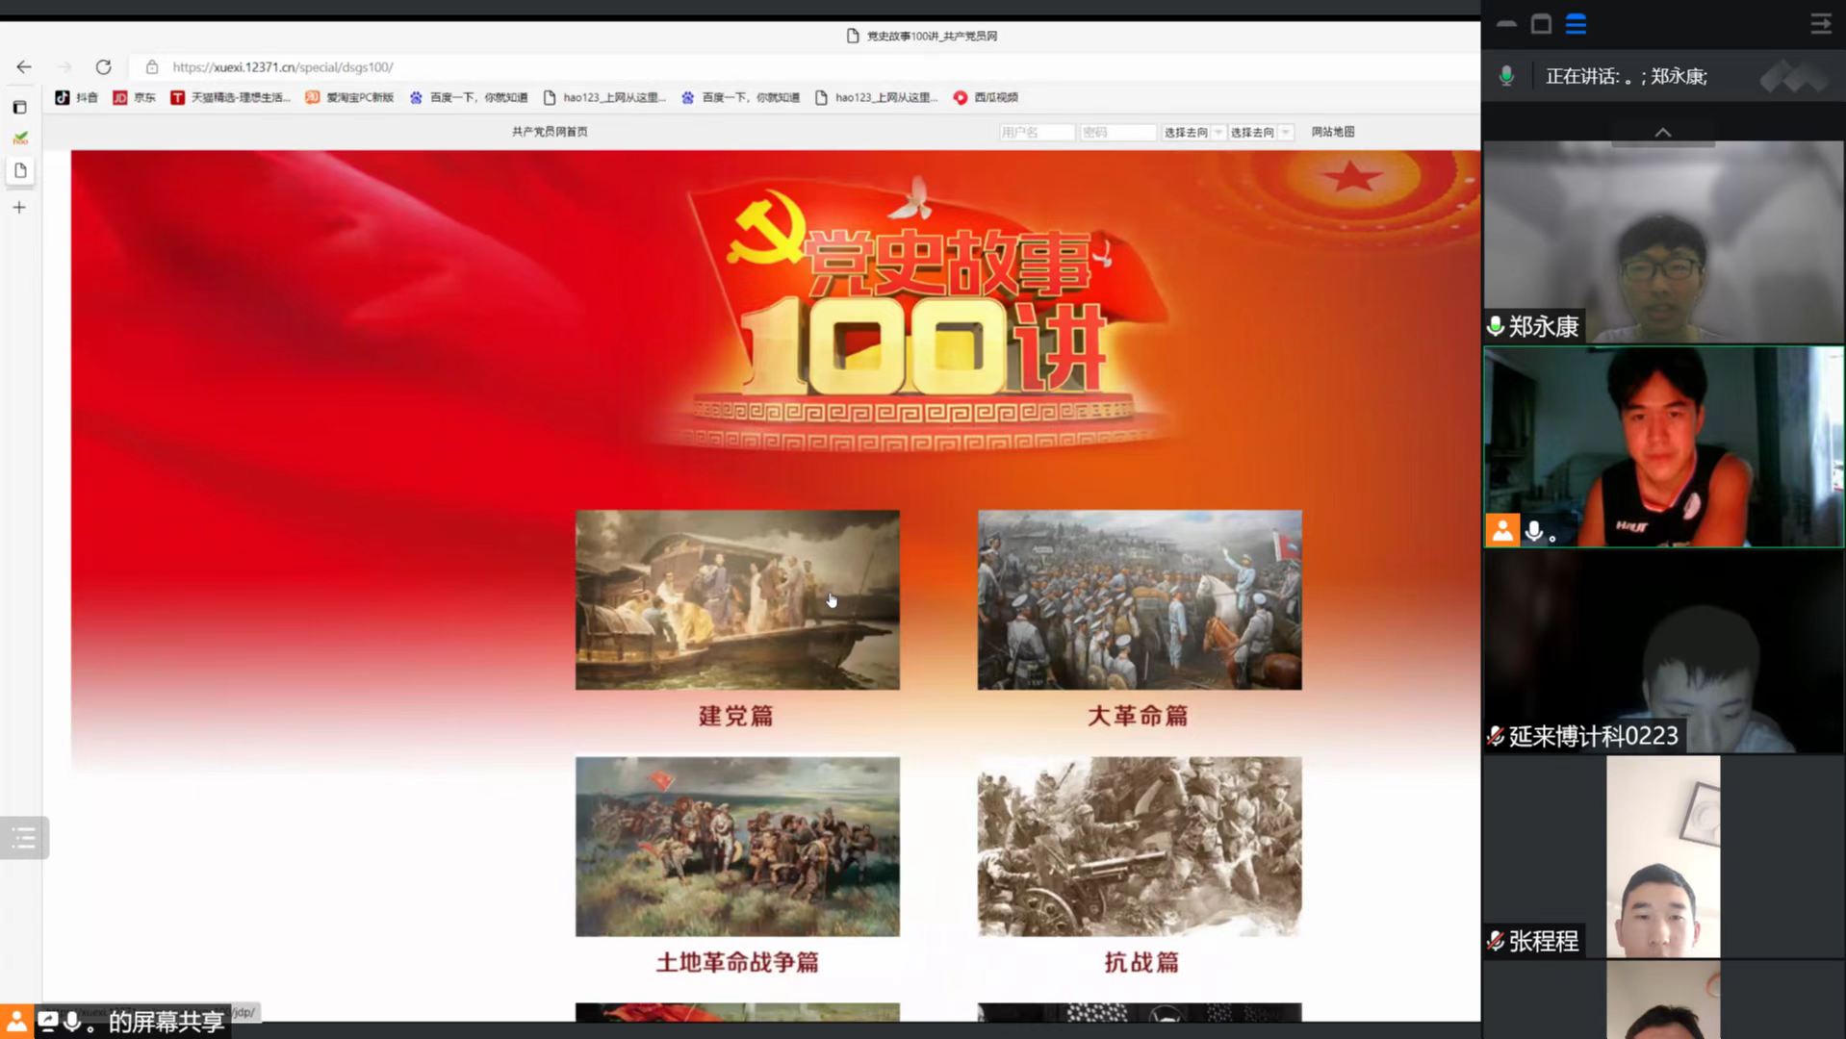This screenshot has height=1039, width=1846.
Task: Open the first 百度一下 bookmark
Action: (x=469, y=97)
